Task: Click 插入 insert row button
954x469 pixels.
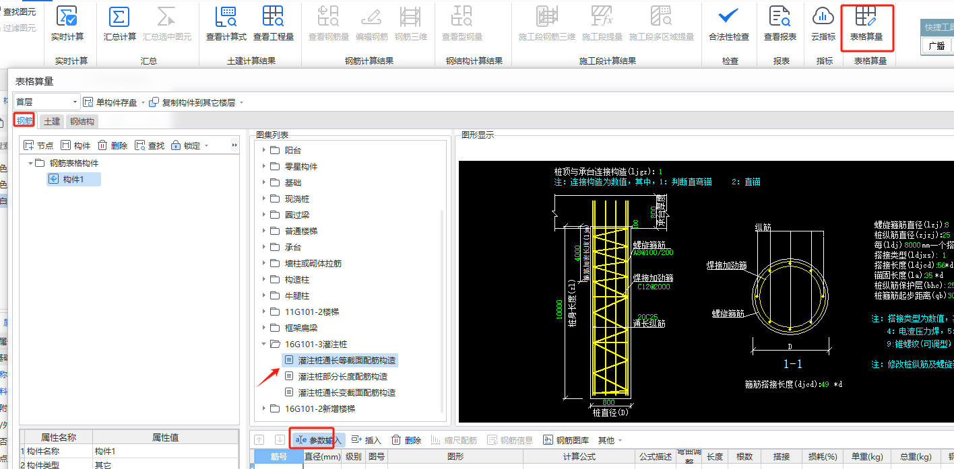Action: pyautogui.click(x=367, y=440)
